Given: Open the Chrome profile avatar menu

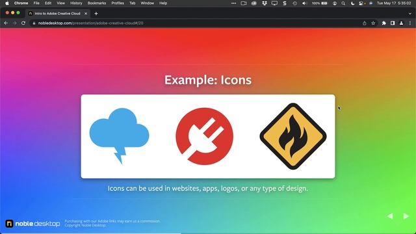Looking at the screenshot, I should click(x=402, y=23).
